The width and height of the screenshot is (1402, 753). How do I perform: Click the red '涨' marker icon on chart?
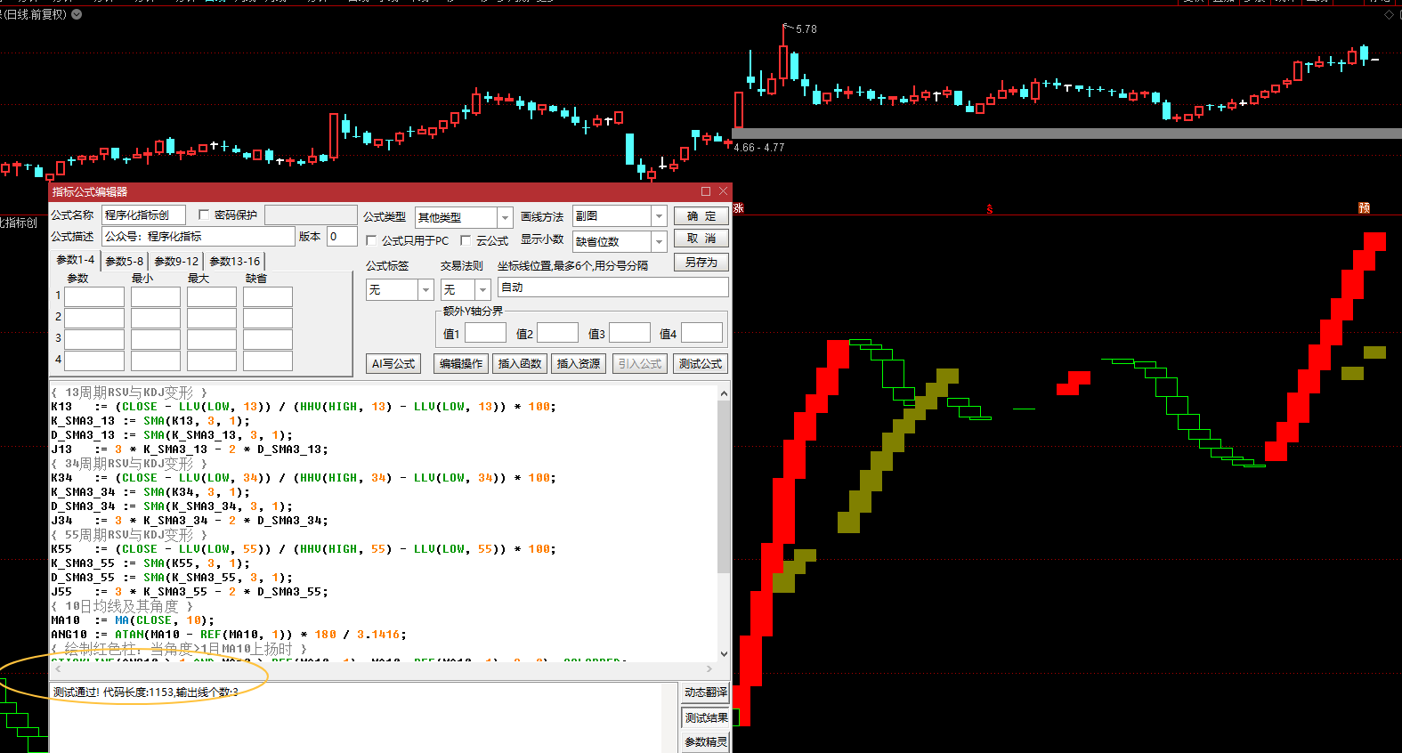(738, 208)
